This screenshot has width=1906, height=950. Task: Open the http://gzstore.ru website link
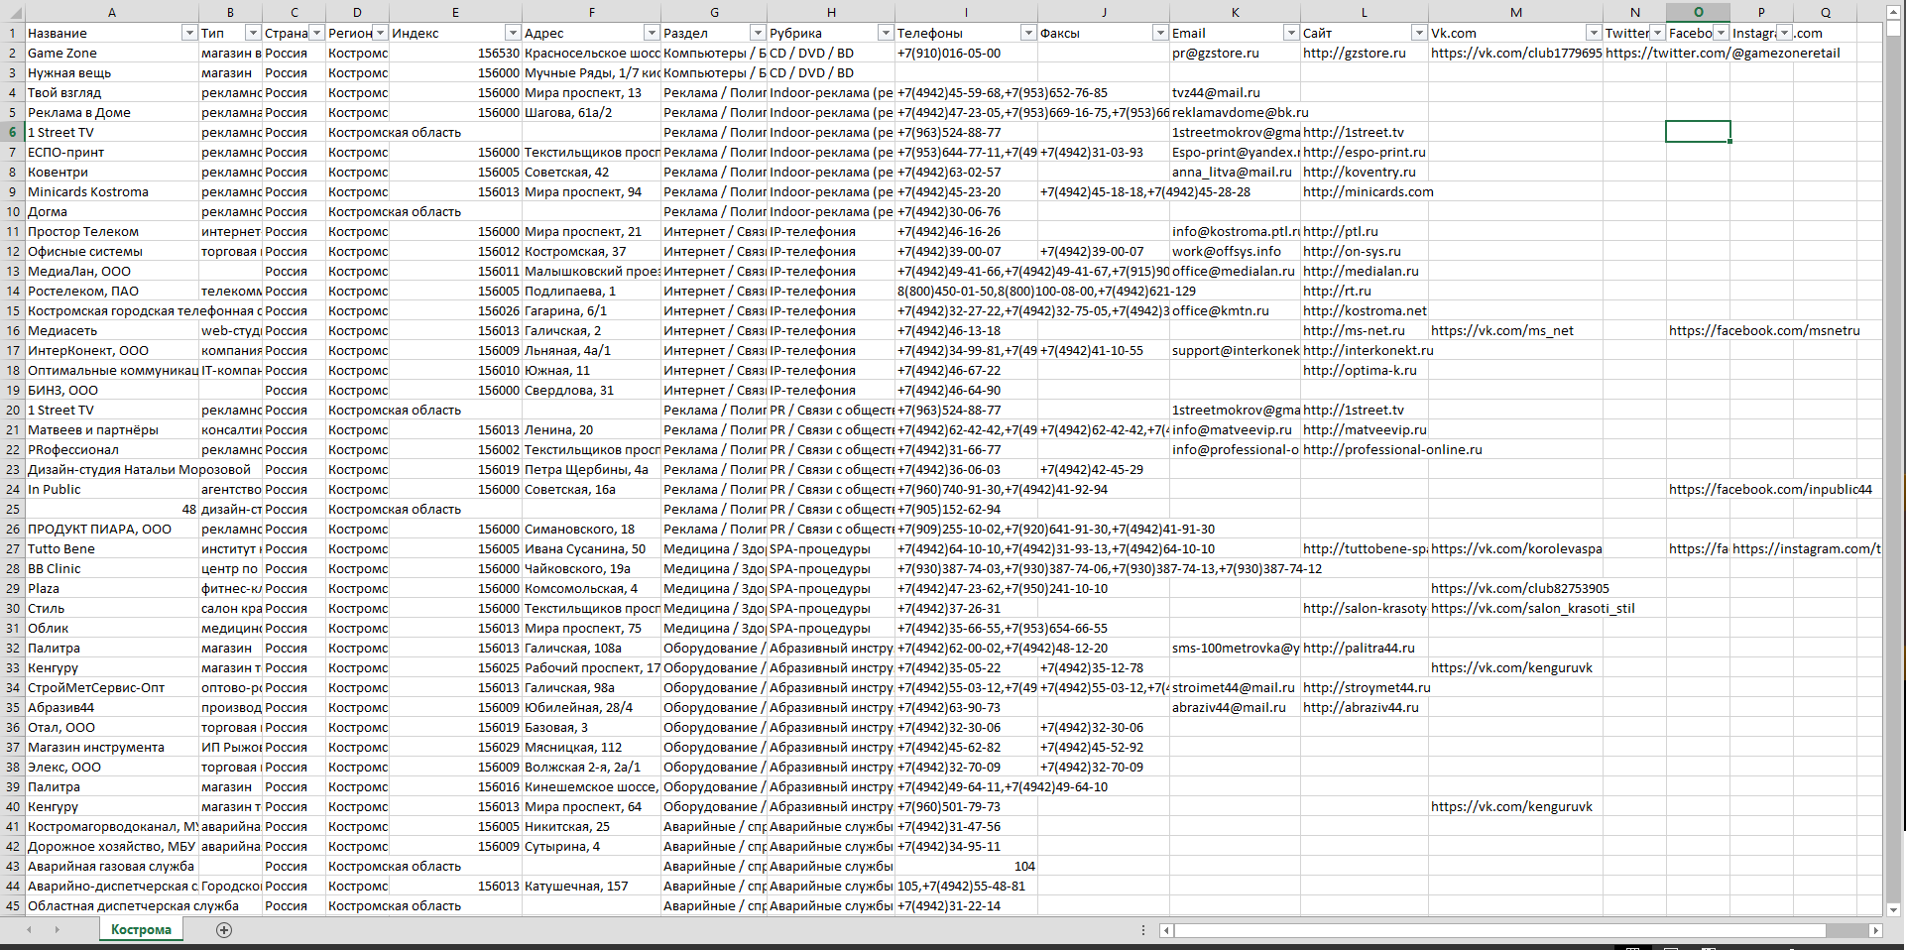[1354, 53]
